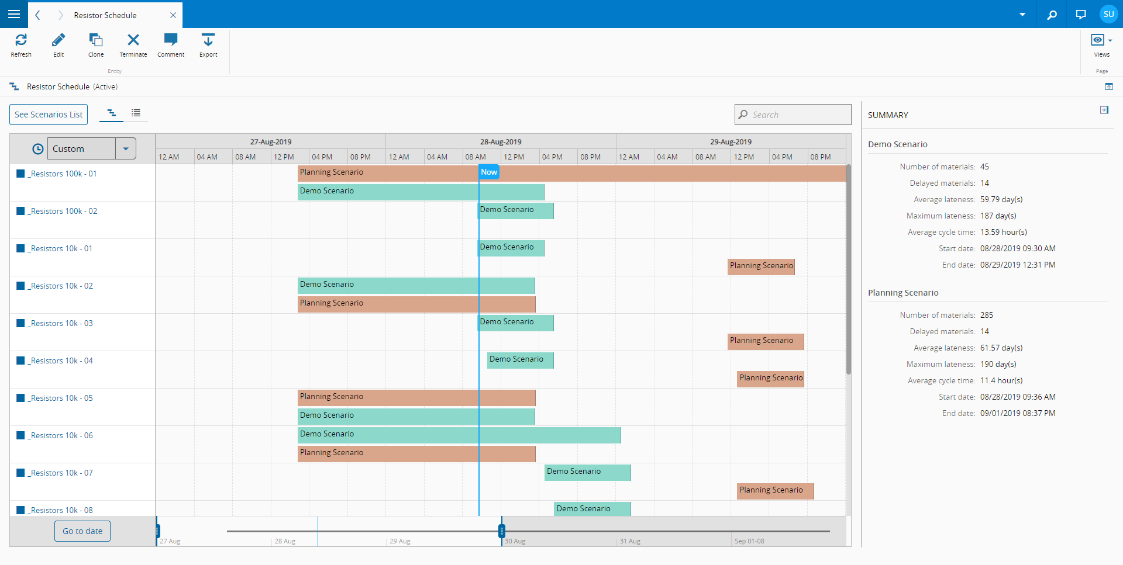Switch to the Gantt view tab
1123x565 pixels.
tap(111, 113)
